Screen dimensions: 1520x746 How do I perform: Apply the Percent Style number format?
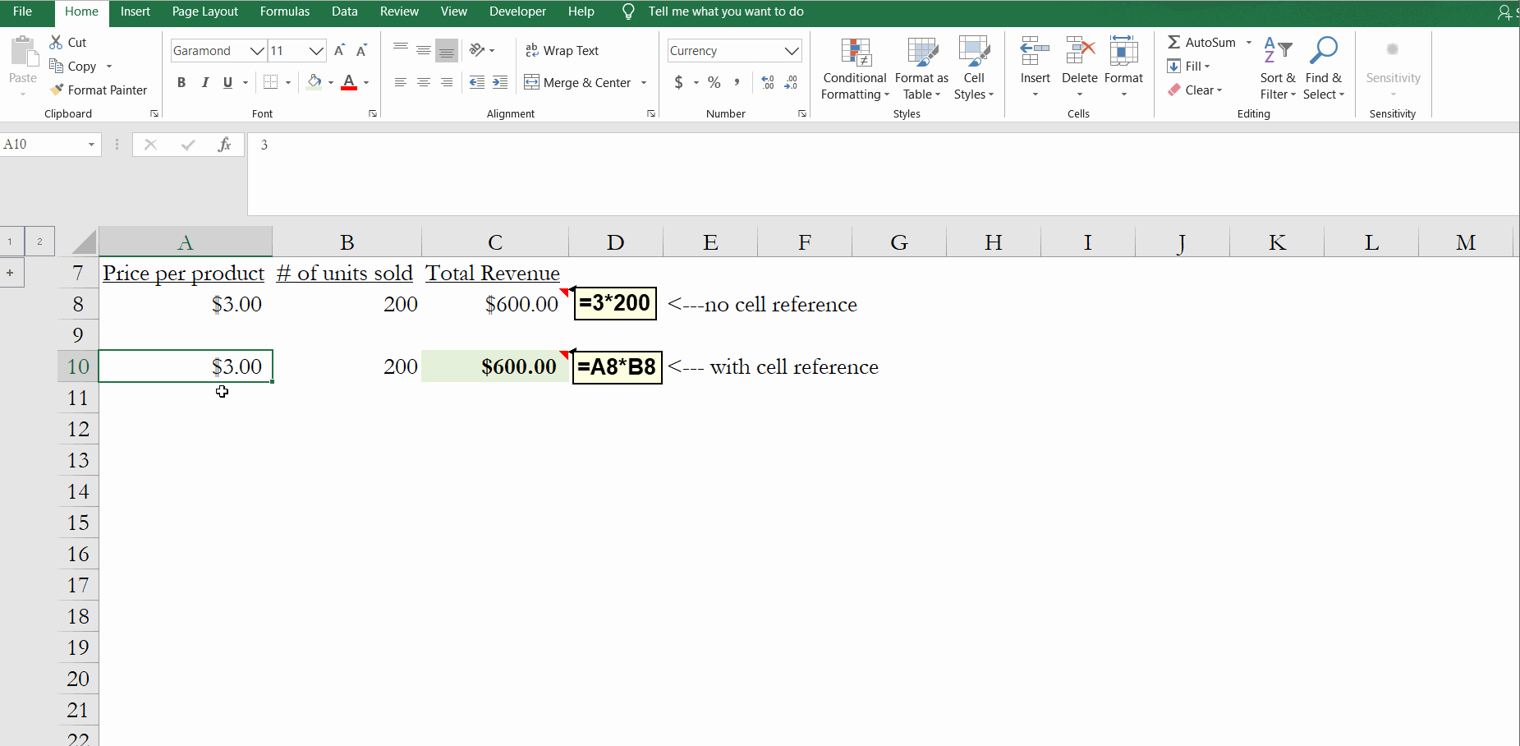point(714,82)
